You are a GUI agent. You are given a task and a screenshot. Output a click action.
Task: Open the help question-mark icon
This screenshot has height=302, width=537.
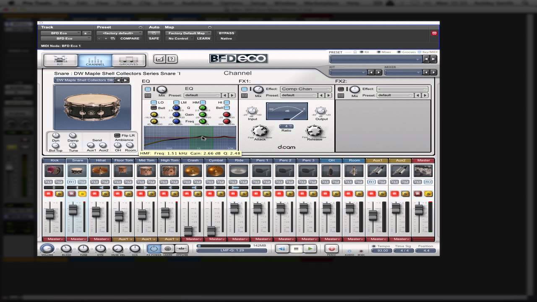[x=172, y=59]
